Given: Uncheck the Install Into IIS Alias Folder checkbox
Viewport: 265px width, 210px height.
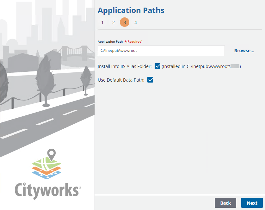Looking at the screenshot, I should pos(157,66).
